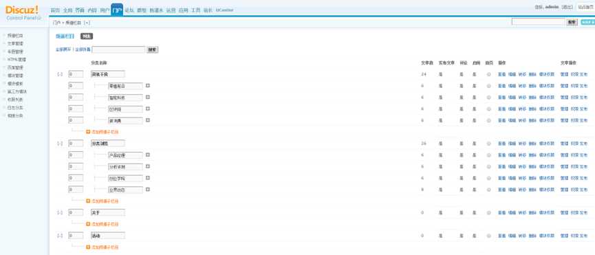The height and width of the screenshot is (255, 595).
Task: Click the order number field for 业界动态
Action: pyautogui.click(x=76, y=190)
